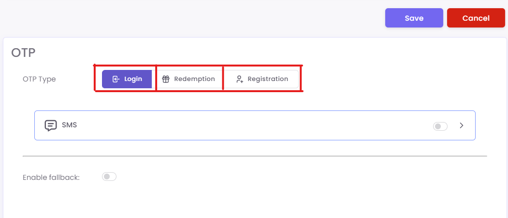Click the gift icon for Redemption

tap(166, 79)
